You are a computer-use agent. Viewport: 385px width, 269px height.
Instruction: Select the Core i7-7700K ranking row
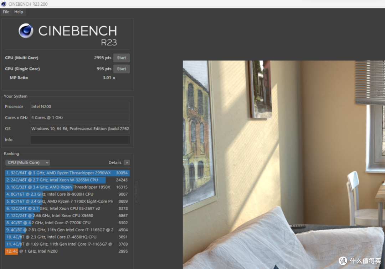(67, 223)
